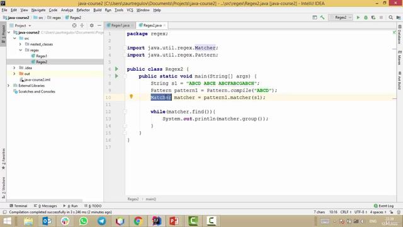This screenshot has height=227, width=403.
Task: Click the layout icon left of hammer
Action: click(315, 18)
